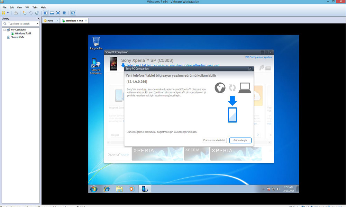Open Internet Explorer from the taskbar
This screenshot has height=207, width=346.
[107, 189]
